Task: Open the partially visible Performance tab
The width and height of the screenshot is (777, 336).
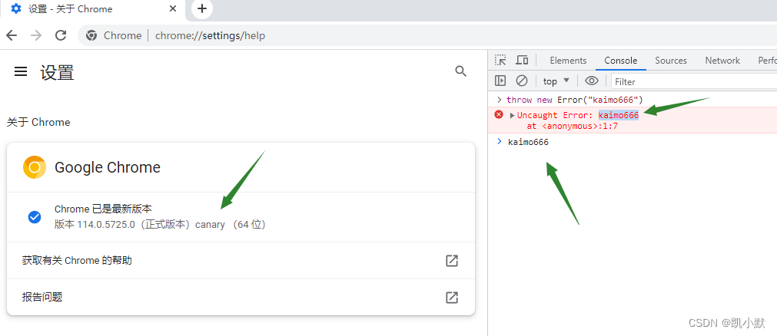Action: [x=767, y=61]
